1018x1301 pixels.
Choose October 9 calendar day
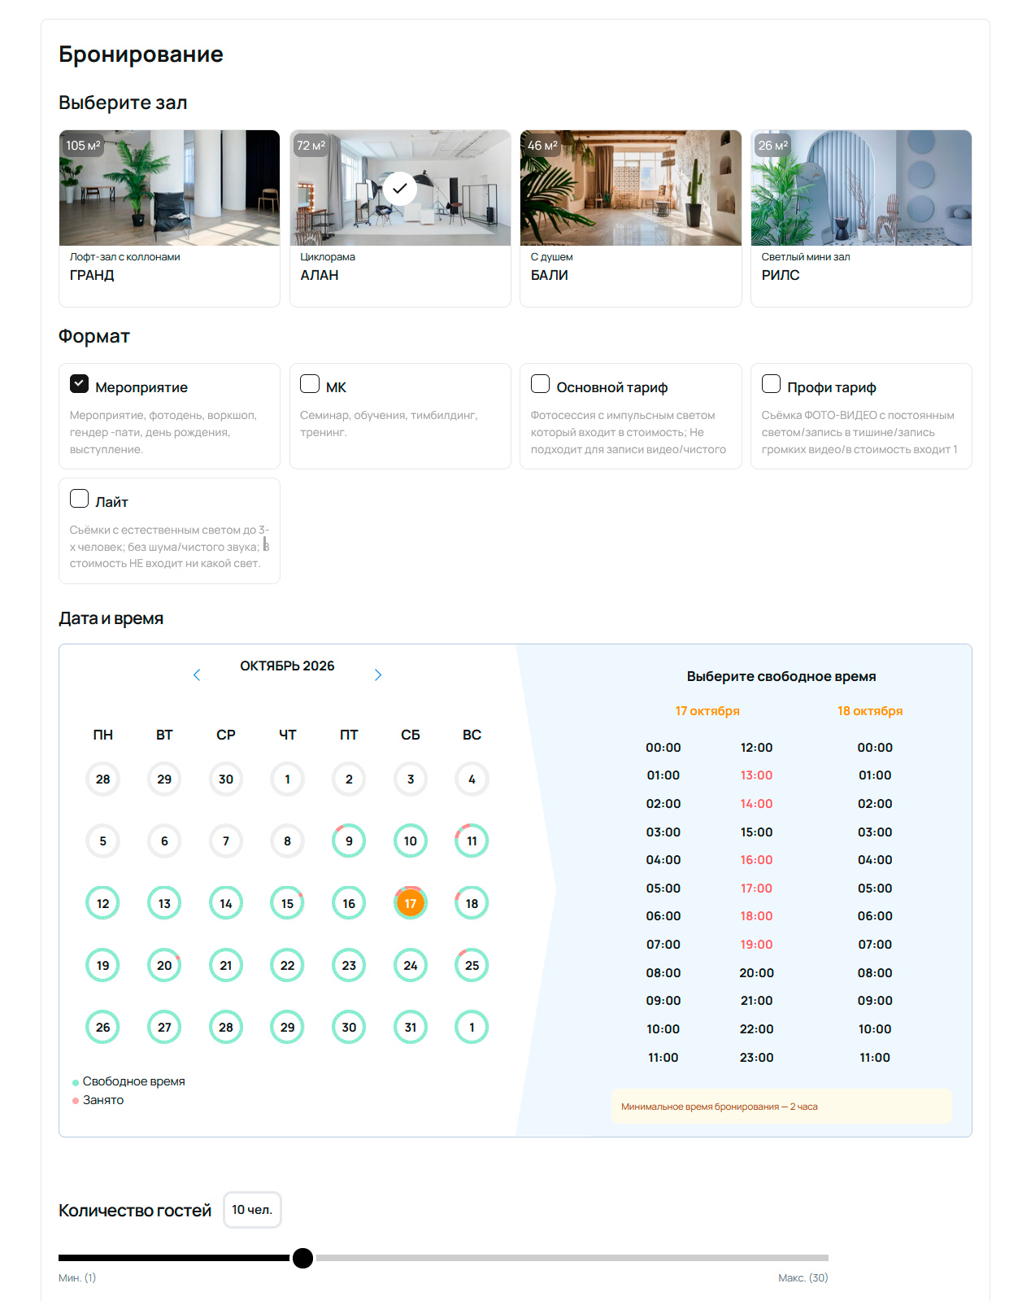click(349, 841)
